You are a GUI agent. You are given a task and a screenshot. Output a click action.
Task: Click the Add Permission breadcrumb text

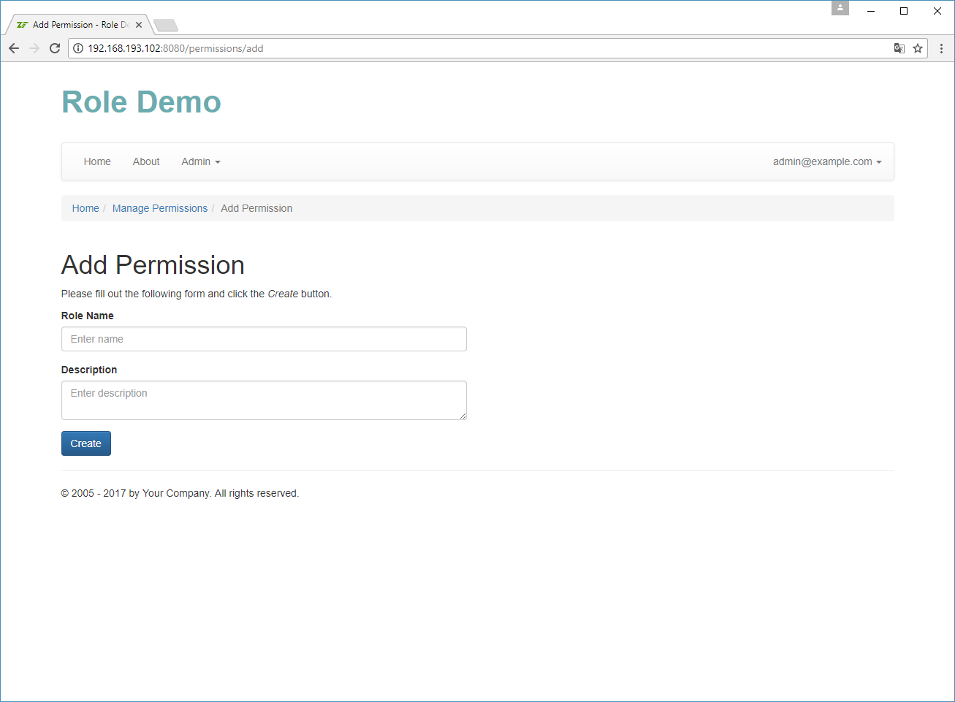click(256, 208)
